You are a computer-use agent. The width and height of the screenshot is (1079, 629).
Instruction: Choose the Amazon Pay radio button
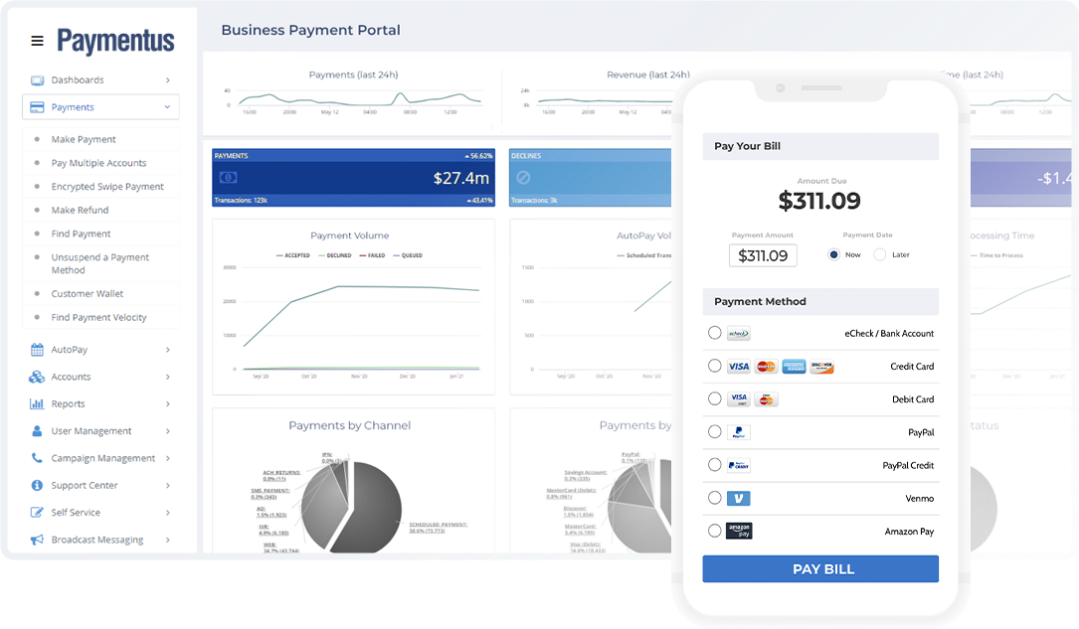715,531
